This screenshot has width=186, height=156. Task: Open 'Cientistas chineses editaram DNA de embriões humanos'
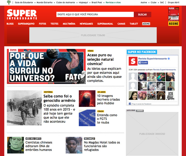[x=39, y=146]
